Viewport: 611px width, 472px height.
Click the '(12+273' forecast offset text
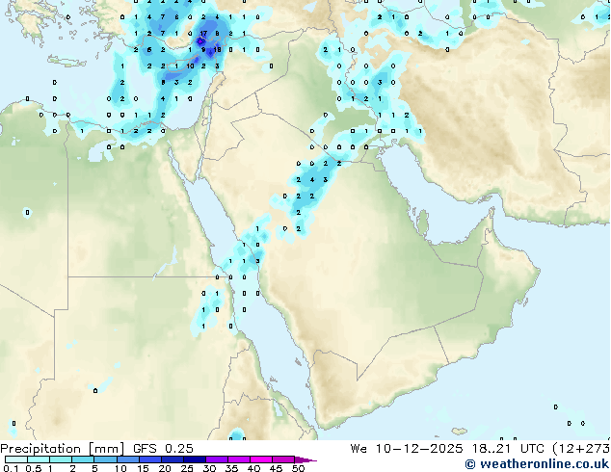click(x=581, y=449)
